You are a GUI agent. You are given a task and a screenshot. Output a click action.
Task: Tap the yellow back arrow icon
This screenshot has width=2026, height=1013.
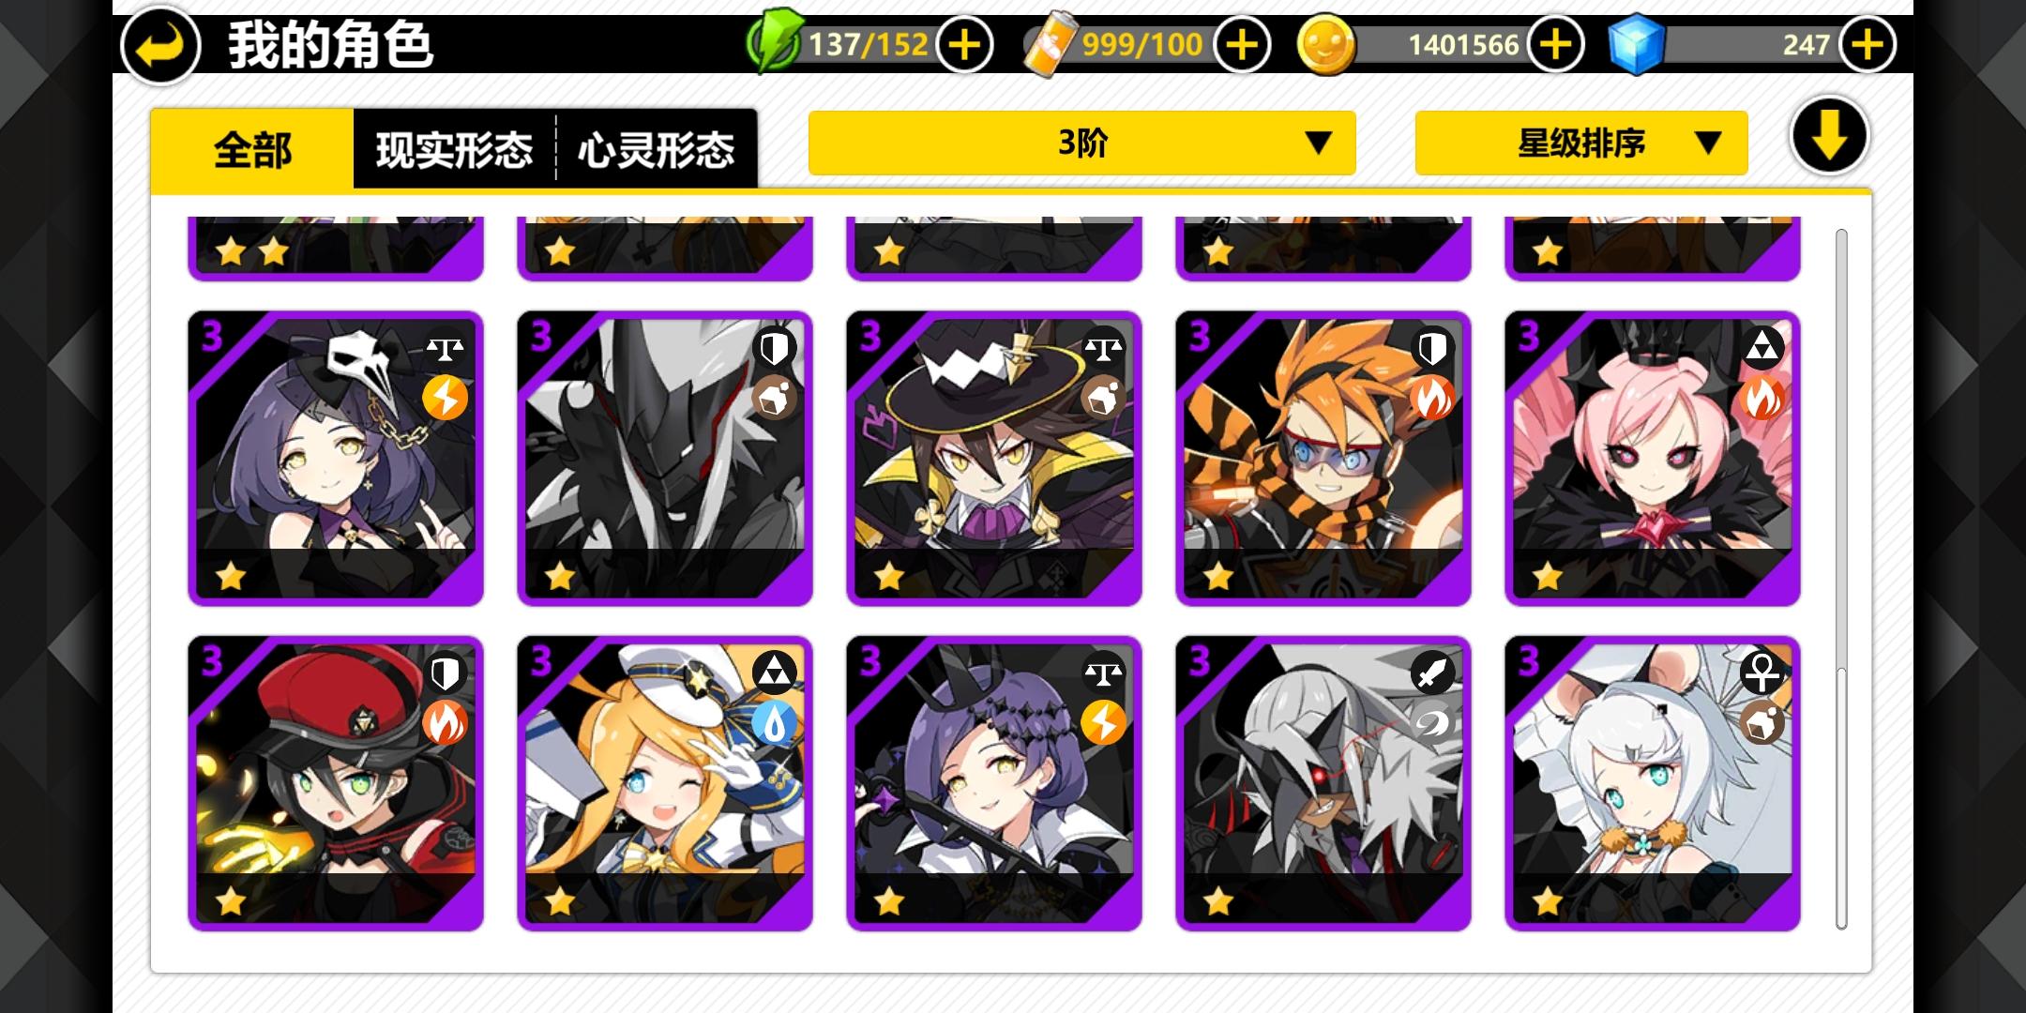click(160, 45)
